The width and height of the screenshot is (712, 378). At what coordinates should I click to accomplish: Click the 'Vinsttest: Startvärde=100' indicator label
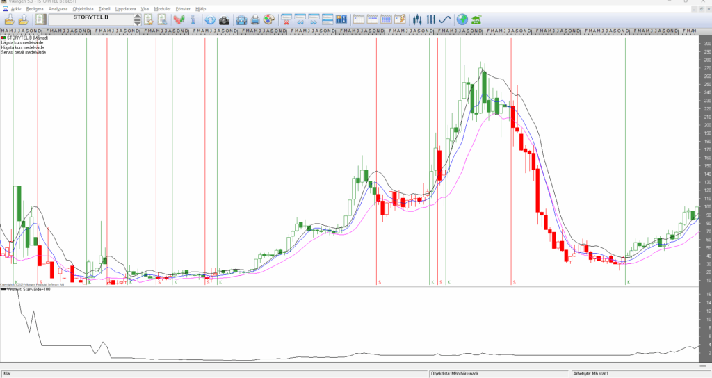point(28,289)
